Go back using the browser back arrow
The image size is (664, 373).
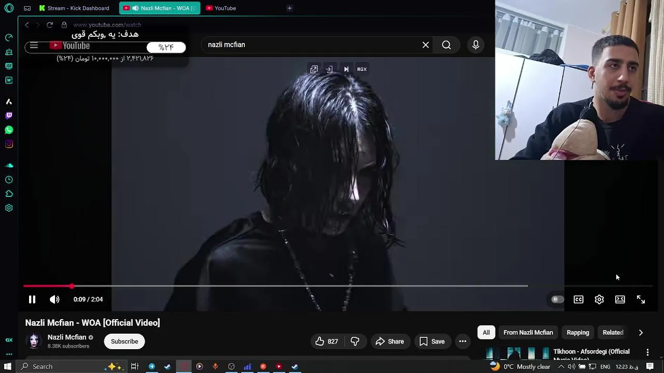[27, 25]
